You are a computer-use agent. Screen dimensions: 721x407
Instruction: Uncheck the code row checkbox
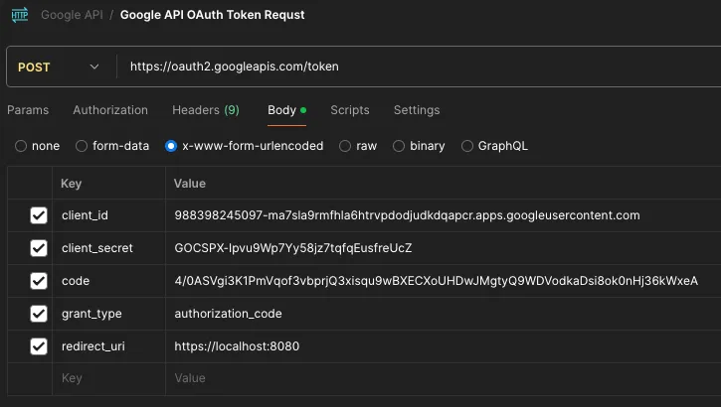click(39, 281)
